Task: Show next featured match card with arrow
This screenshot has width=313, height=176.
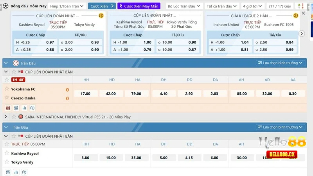Action: (x=302, y=34)
